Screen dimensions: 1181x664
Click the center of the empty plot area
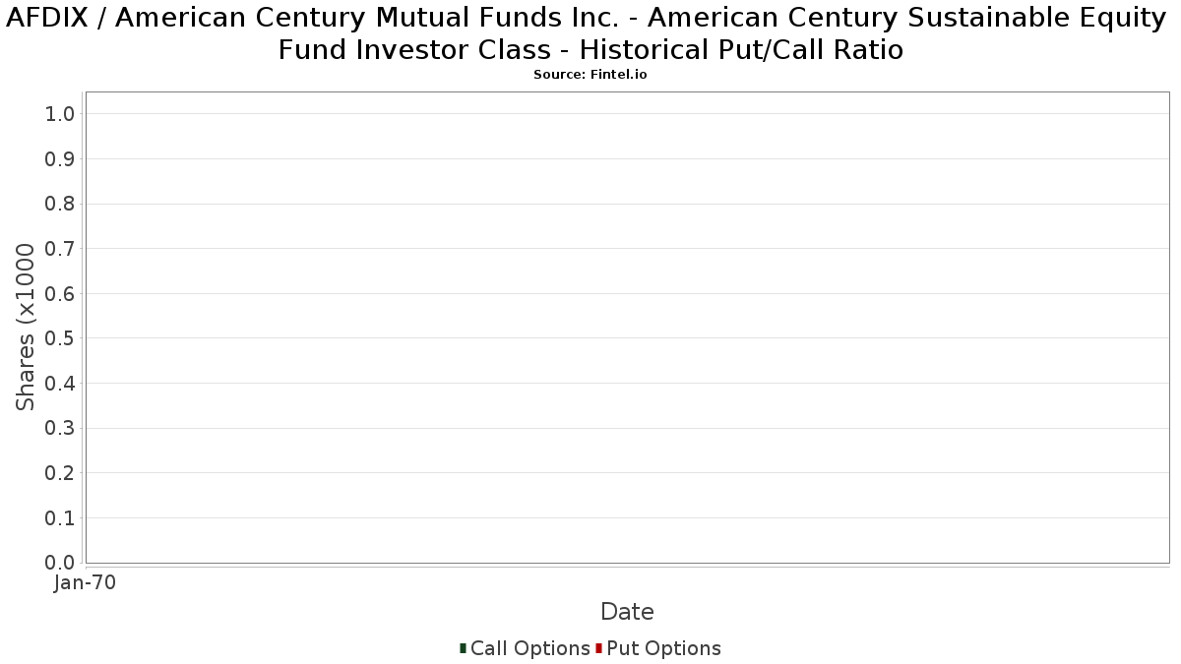click(x=627, y=328)
